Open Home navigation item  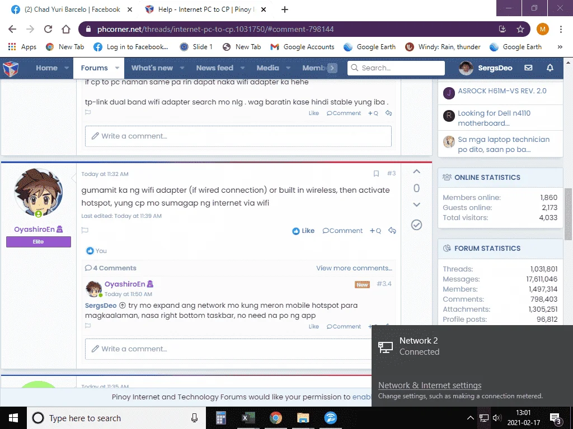(46, 68)
